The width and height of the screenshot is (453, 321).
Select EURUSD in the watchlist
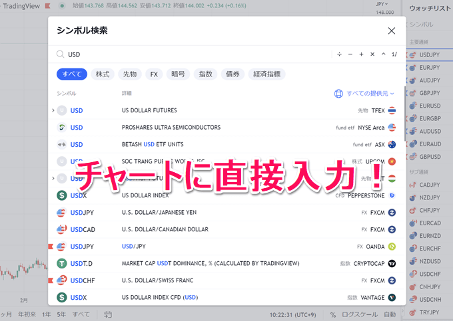(430, 106)
